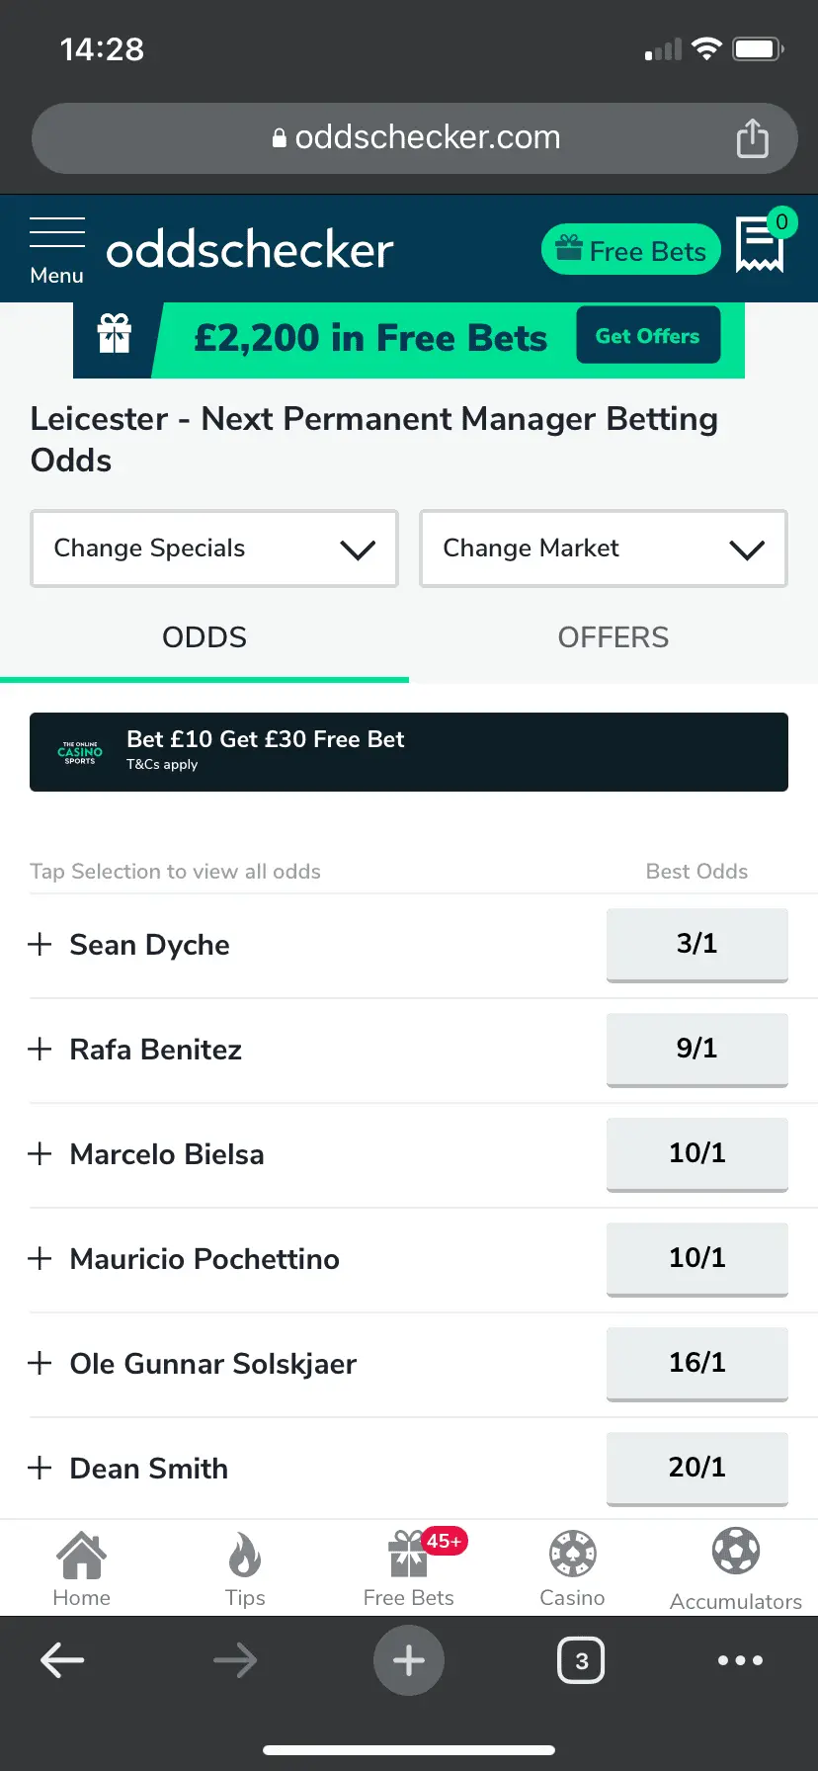
Task: Click the Get Offers button
Action: click(647, 336)
